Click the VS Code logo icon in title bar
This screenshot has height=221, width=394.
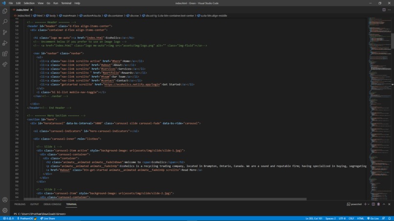pyautogui.click(x=3, y=3)
